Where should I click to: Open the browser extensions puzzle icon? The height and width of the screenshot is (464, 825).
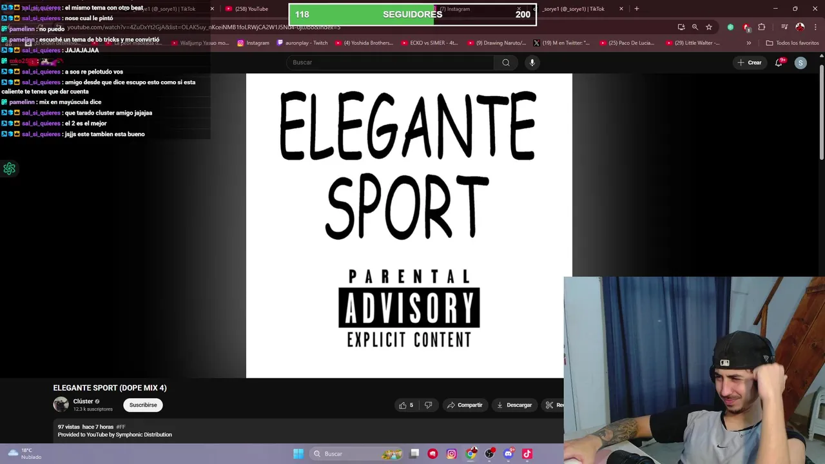[762, 27]
